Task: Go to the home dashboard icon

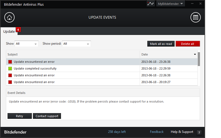Action: [9, 17]
